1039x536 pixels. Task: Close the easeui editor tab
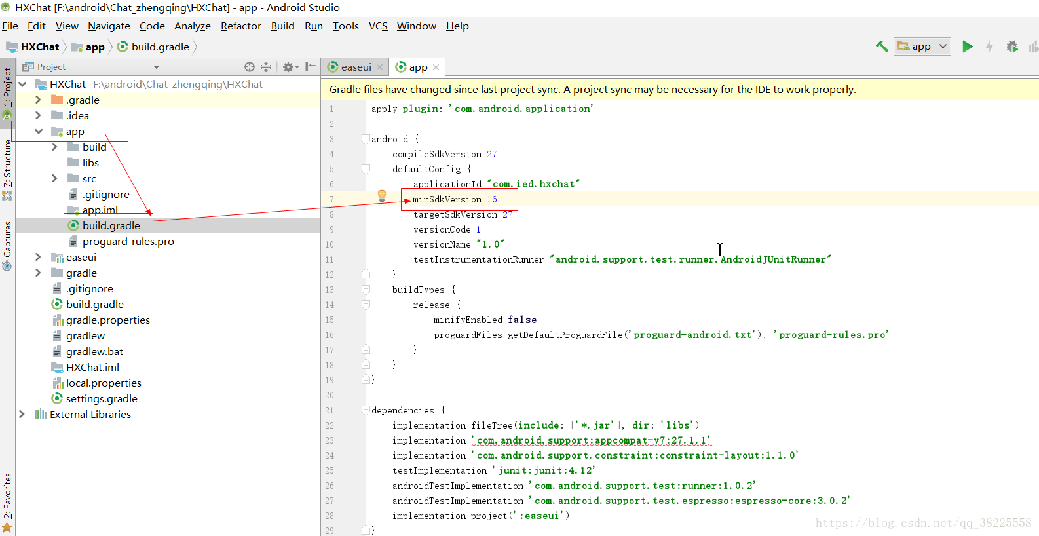379,67
